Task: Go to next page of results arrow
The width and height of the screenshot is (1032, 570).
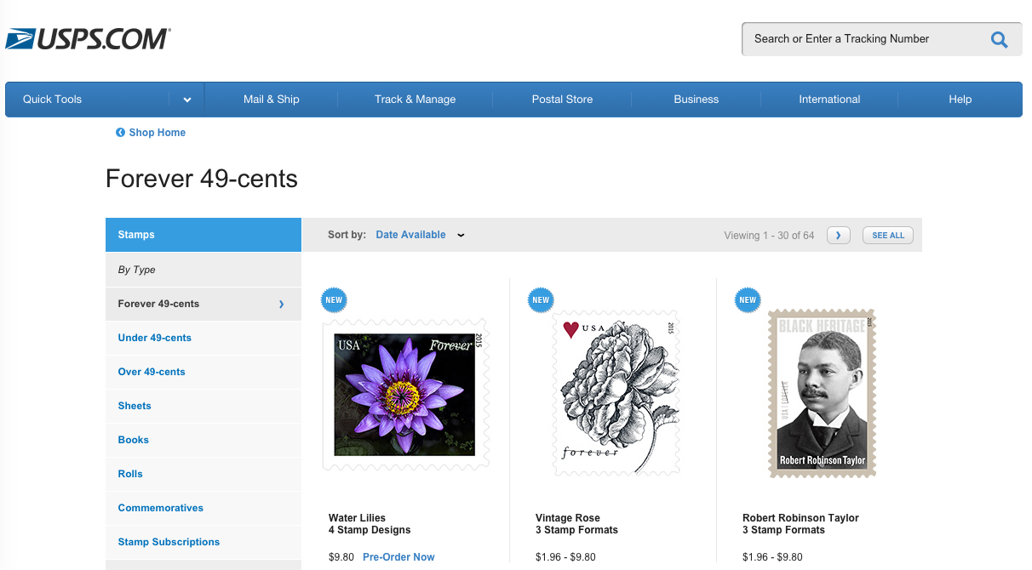Action: coord(839,236)
